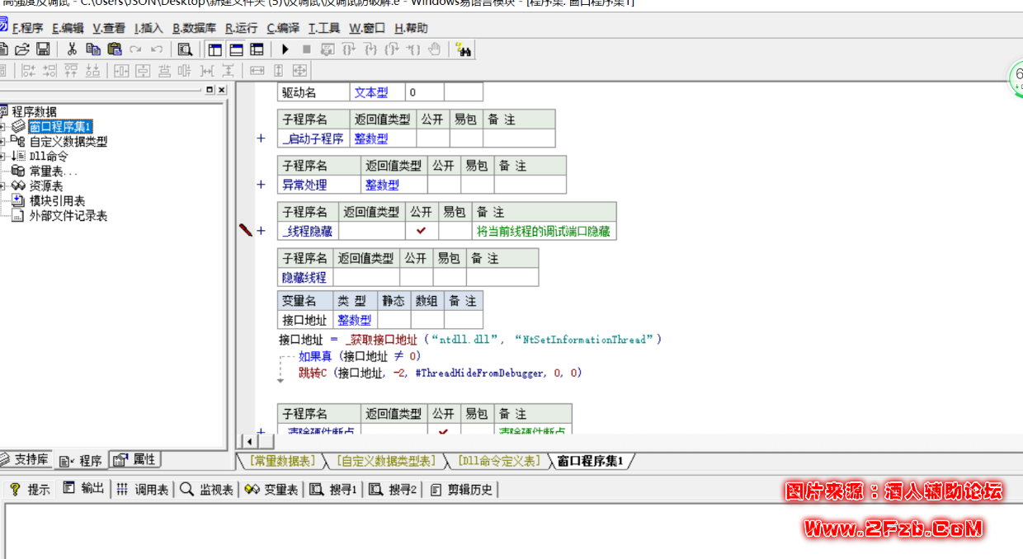Toggle the second window layout toolbar button
Viewport: 1023px width, 559px height.
pos(236,49)
